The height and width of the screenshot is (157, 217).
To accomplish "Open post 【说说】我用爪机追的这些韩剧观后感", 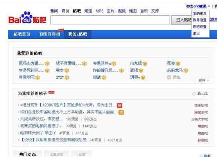I will (x=54, y=140).
